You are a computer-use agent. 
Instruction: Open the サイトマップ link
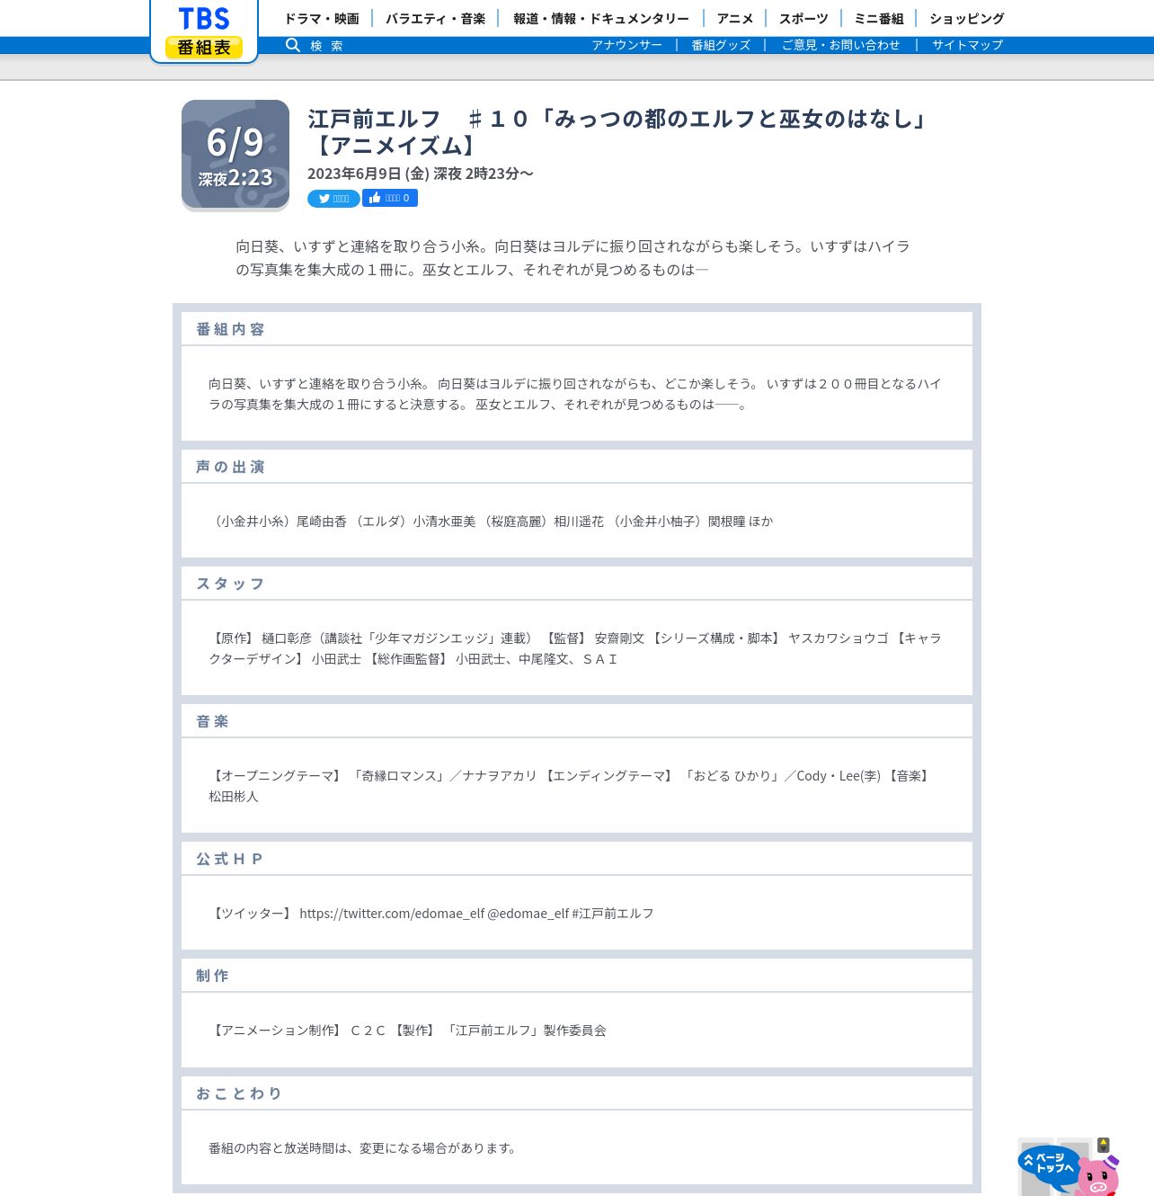point(967,45)
